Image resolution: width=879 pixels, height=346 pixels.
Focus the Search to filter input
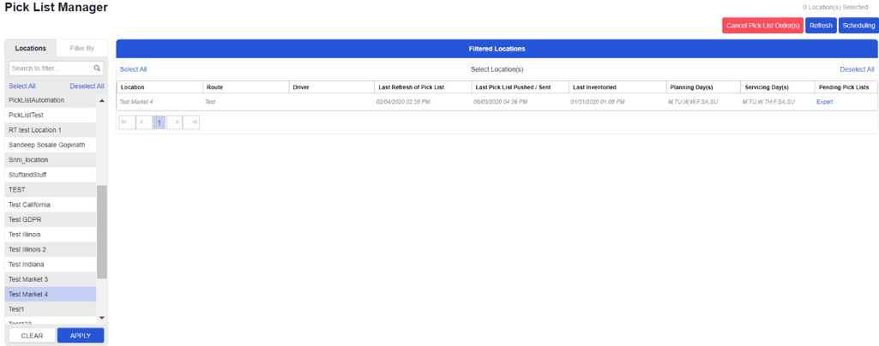50,69
